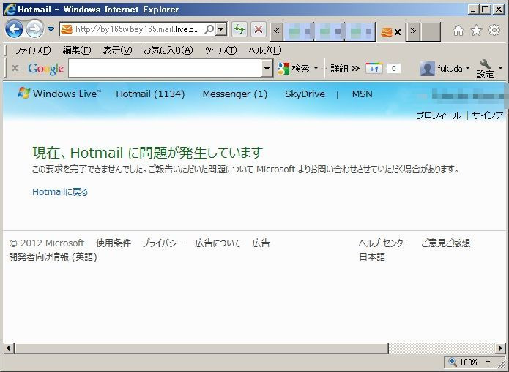Image resolution: width=509 pixels, height=372 pixels.
Task: Click the browser Forward arrow button
Action: tap(34, 29)
